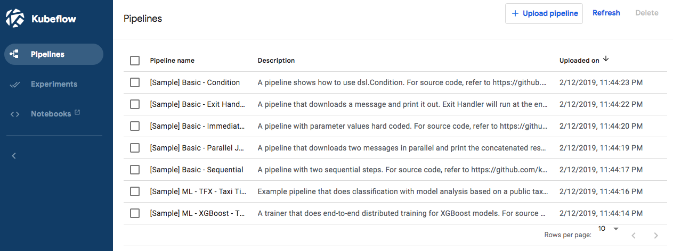The height and width of the screenshot is (251, 673).
Task: Go to previous page of pipelines
Action: pos(634,235)
